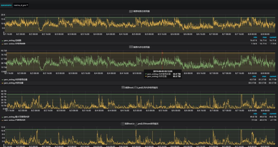The width and height of the screenshot is (278, 147).
Task: Click the highlighted data point on 内存总量 line
Action: (x=162, y=53)
